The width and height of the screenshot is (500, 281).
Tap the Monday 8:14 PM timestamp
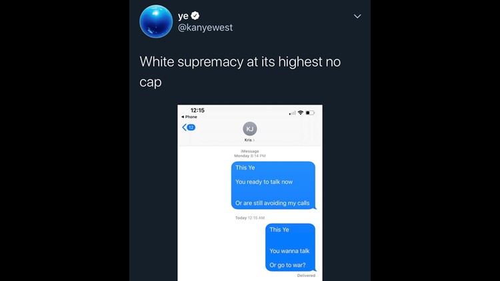point(250,156)
